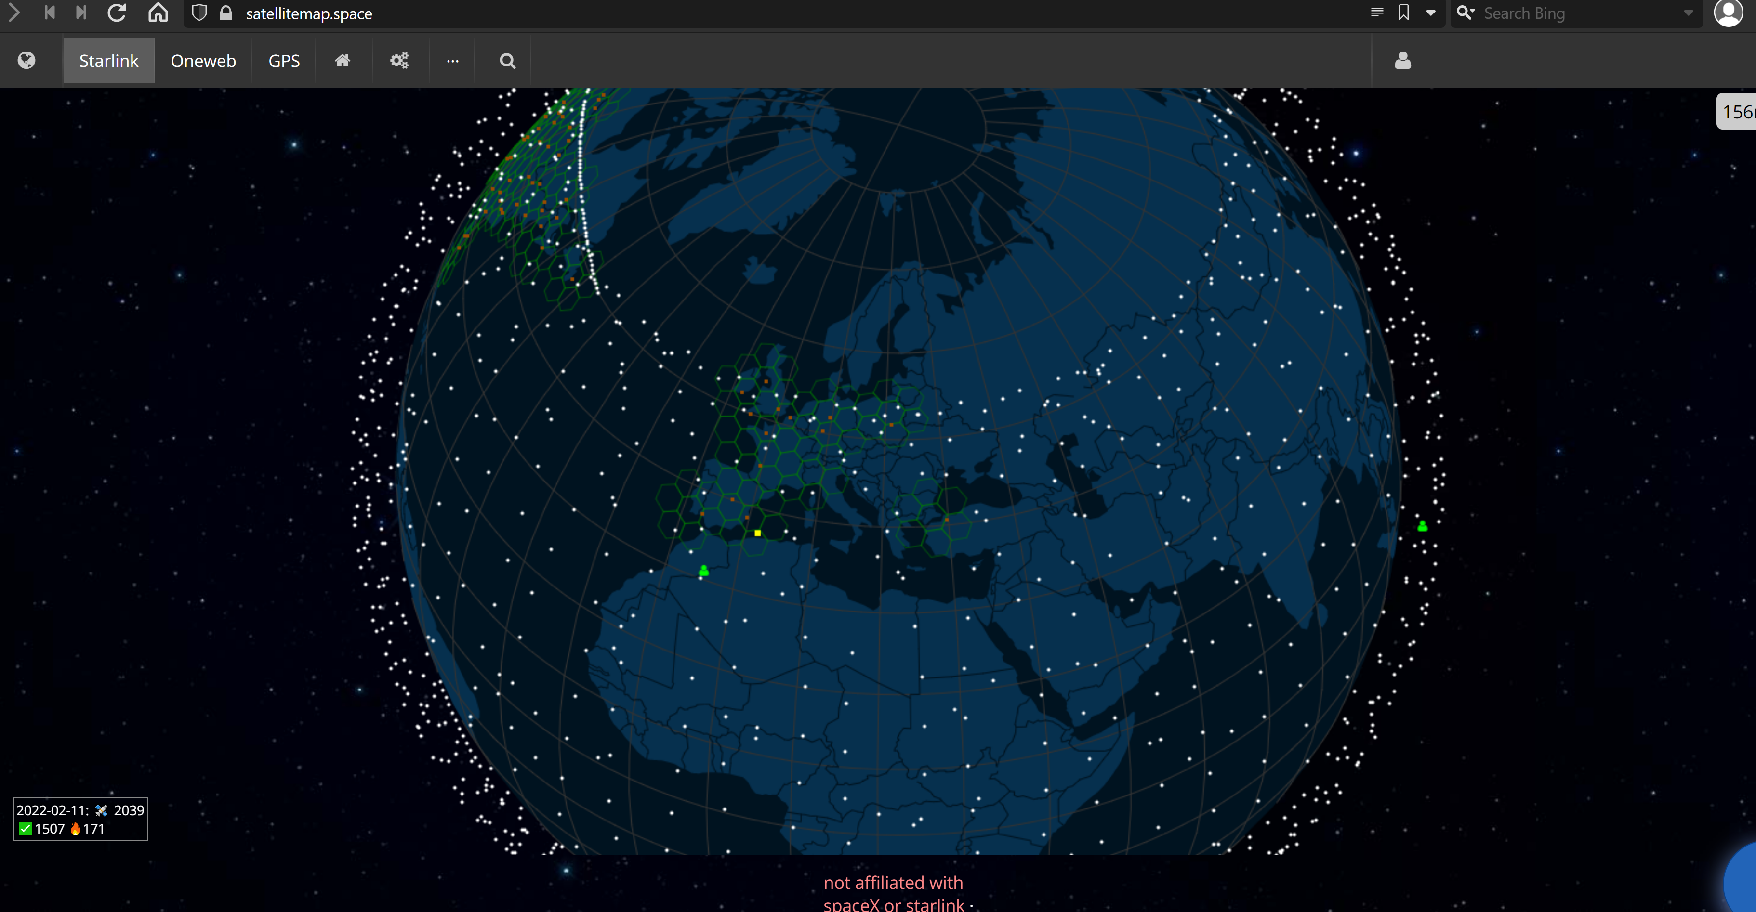Click the shield tracker-blocking icon
Viewport: 1756px width, 912px height.
[199, 13]
